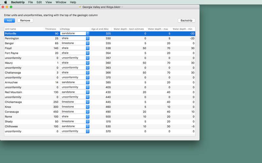Screen dimensions: 262x163
Task: Select the Knox unit name cell
Action: coord(8,107)
